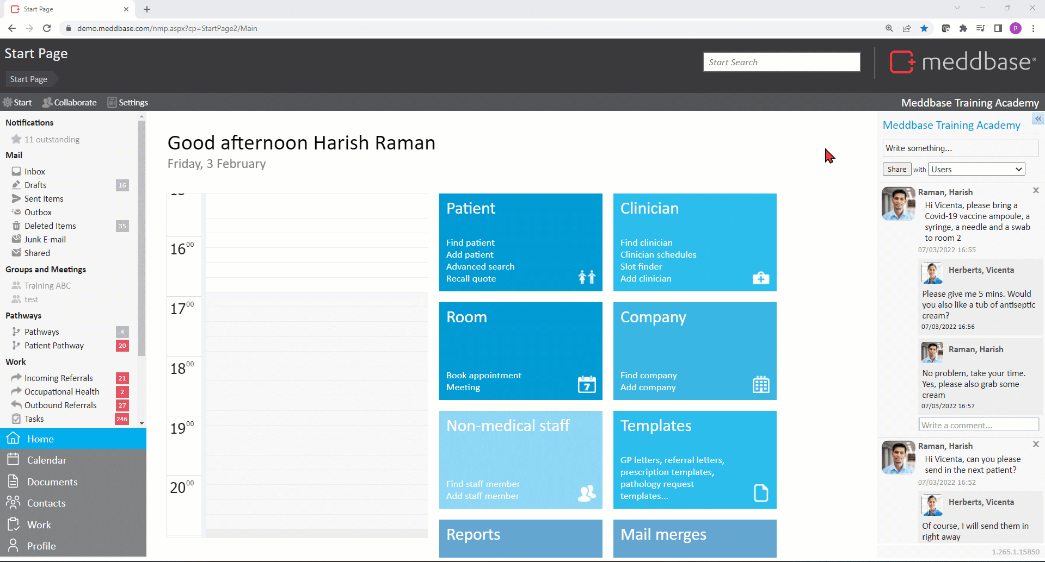Viewport: 1045px width, 562px height.
Task: Click the Start Search field
Action: tap(781, 62)
